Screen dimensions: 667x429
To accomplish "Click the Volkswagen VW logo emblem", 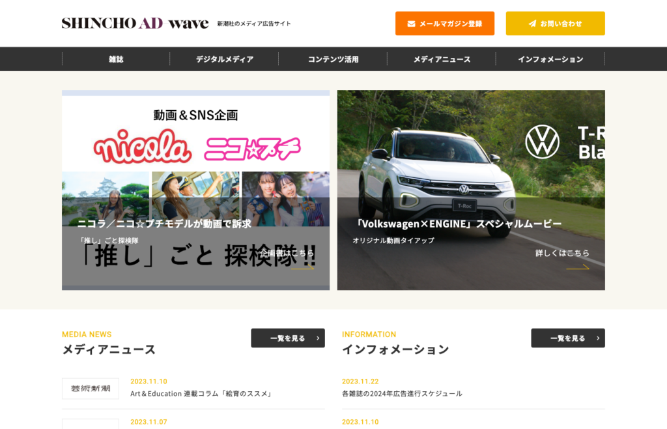I will (x=542, y=141).
